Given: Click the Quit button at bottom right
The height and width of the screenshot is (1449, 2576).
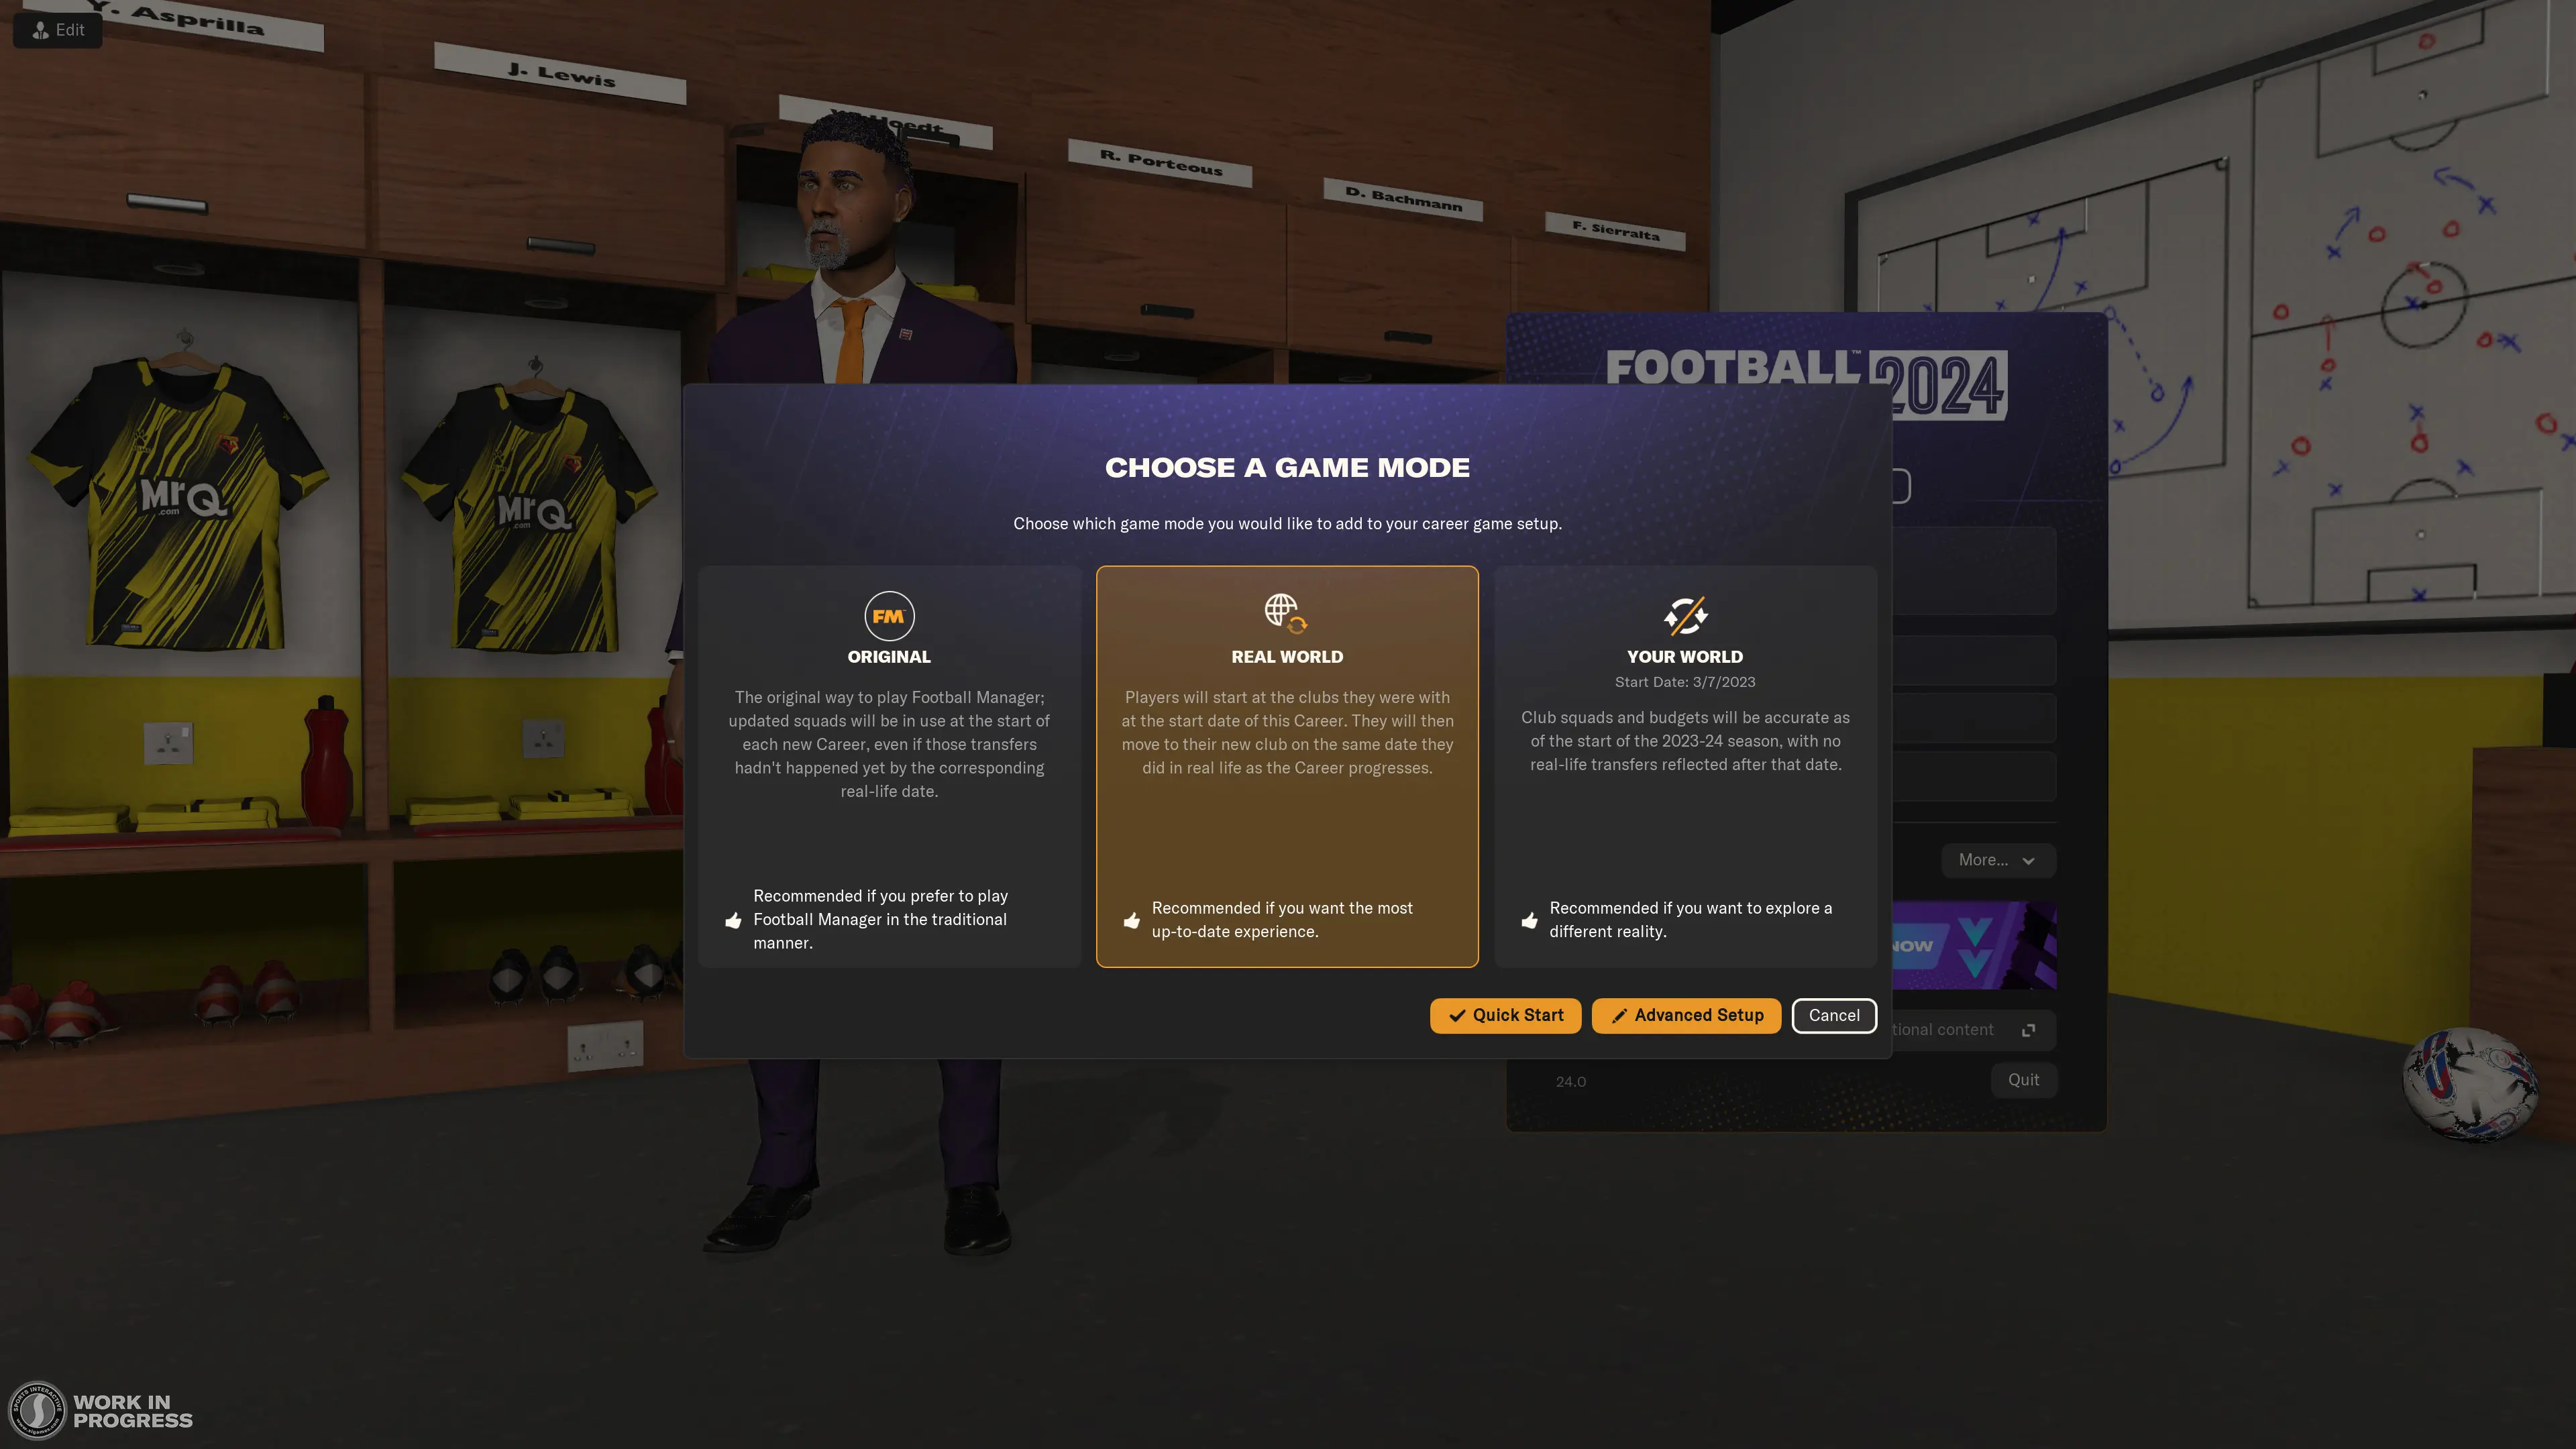Looking at the screenshot, I should [x=2024, y=1081].
